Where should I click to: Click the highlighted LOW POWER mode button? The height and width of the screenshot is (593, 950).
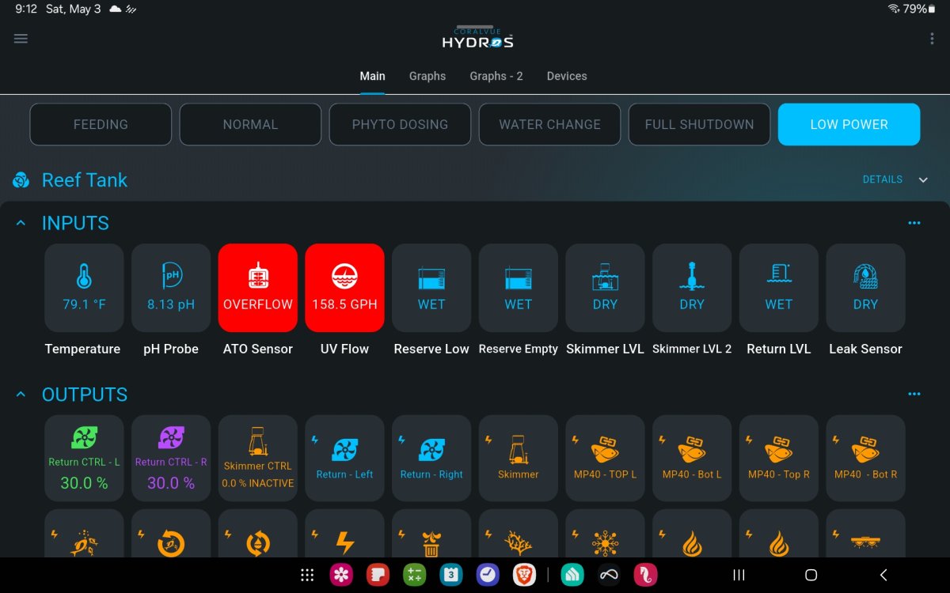849,124
